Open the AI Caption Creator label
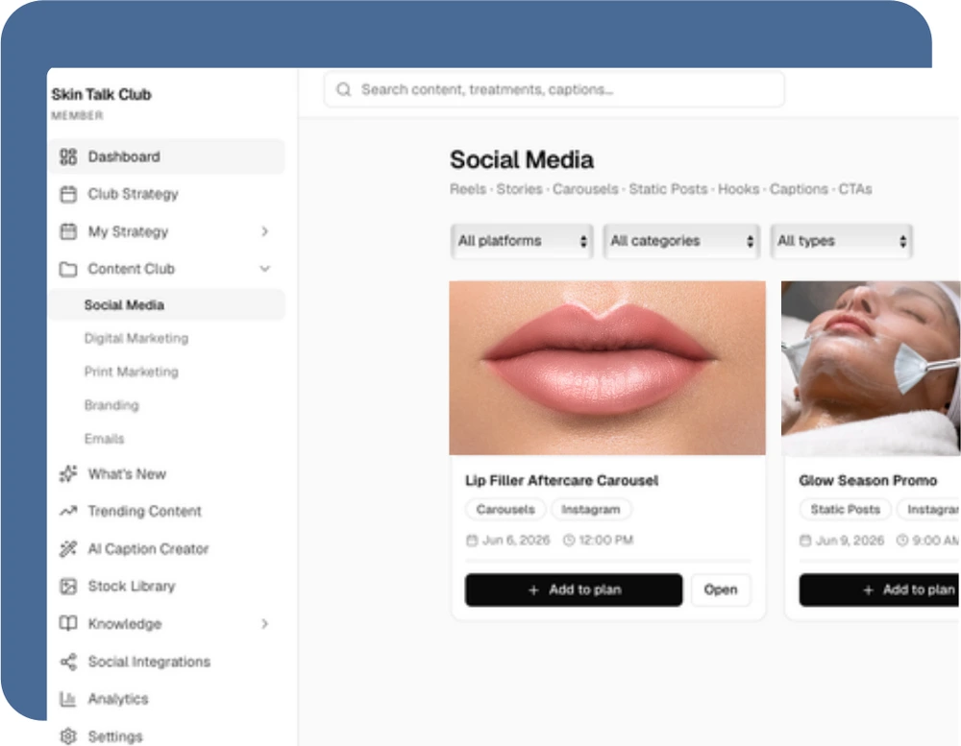Image resolution: width=961 pixels, height=746 pixels. pos(148,549)
